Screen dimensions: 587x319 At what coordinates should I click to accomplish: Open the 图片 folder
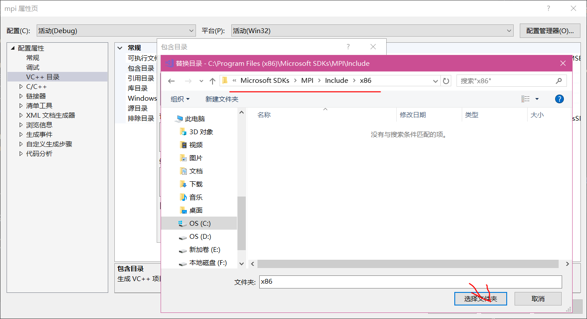pos(196,158)
